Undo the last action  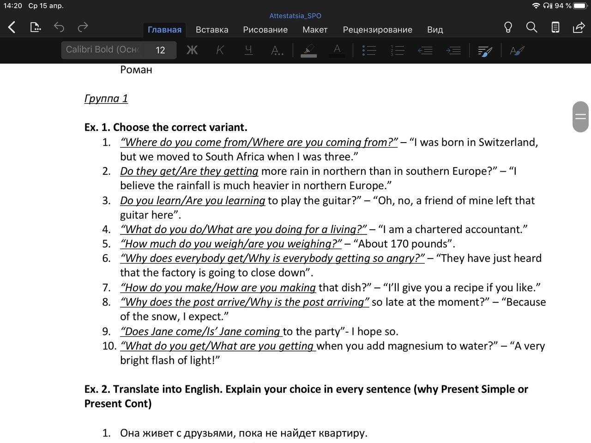(59, 27)
